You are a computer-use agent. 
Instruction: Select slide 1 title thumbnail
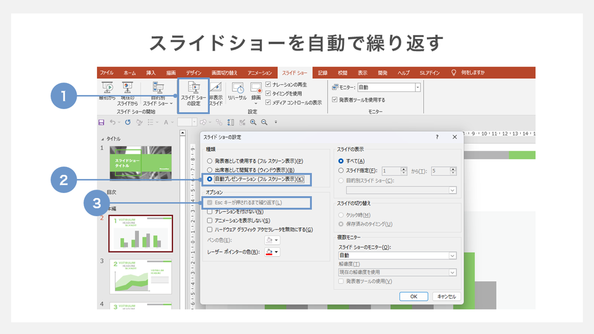141,163
